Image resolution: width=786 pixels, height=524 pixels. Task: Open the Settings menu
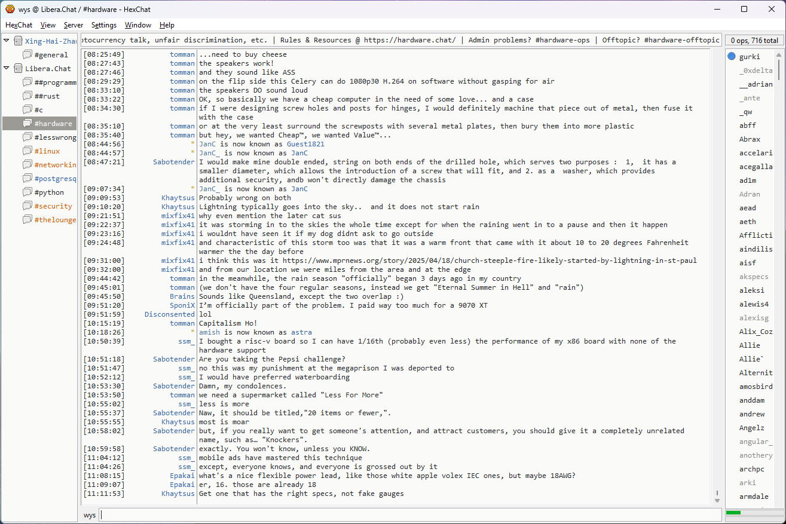(104, 25)
